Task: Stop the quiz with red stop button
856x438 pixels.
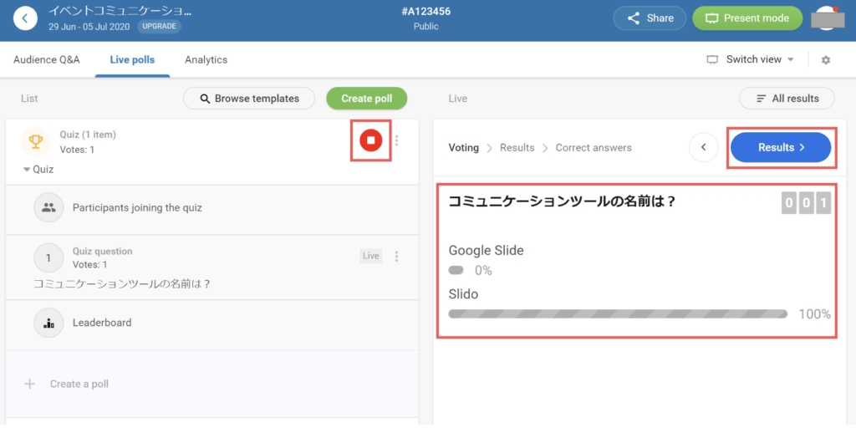Action: click(370, 140)
